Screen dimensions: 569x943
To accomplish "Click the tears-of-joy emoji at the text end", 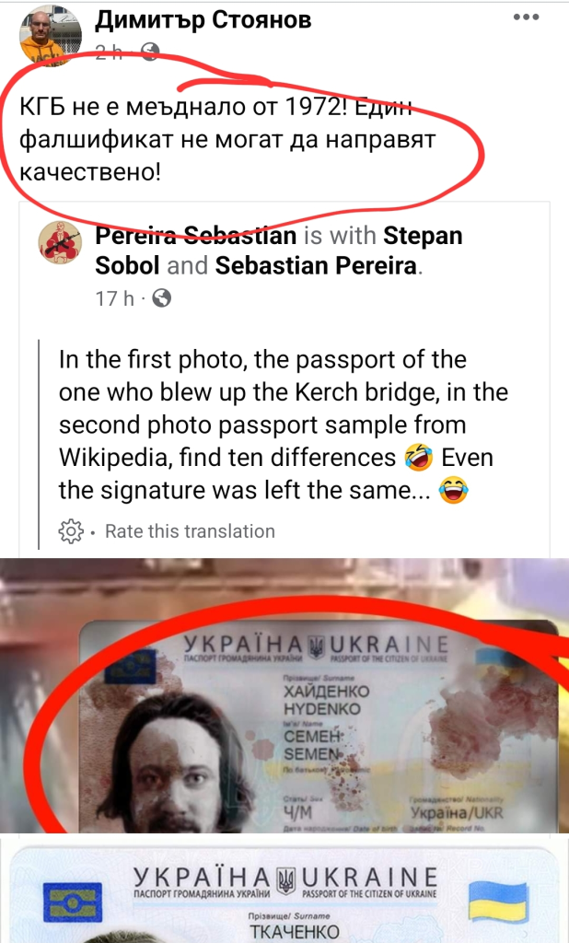I will (454, 491).
